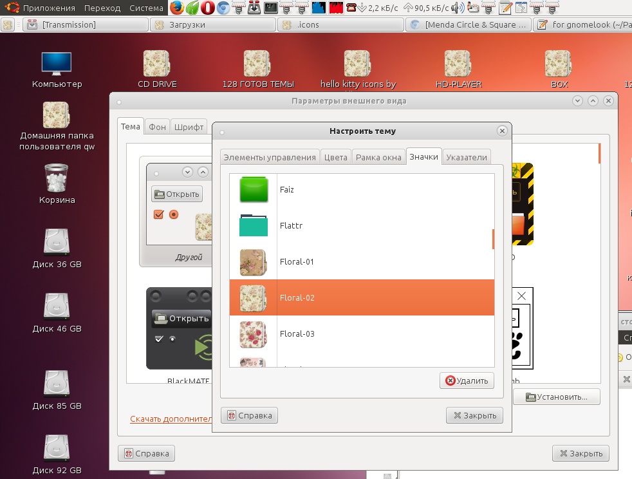
Task: Open Opera browser from the panel
Action: (208, 7)
